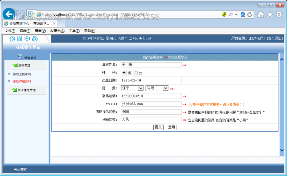Follow the 网站首页 link
287x176 pixels.
[x=239, y=38]
